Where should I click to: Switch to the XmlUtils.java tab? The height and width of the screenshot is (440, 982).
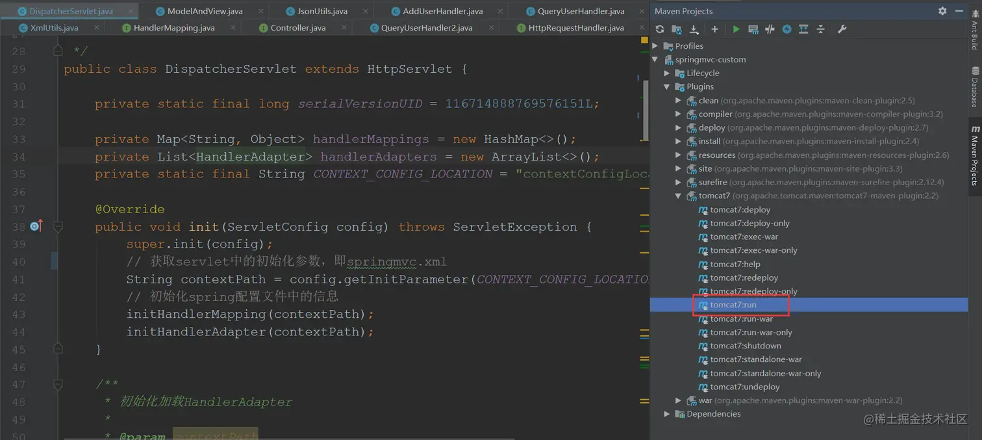[54, 28]
